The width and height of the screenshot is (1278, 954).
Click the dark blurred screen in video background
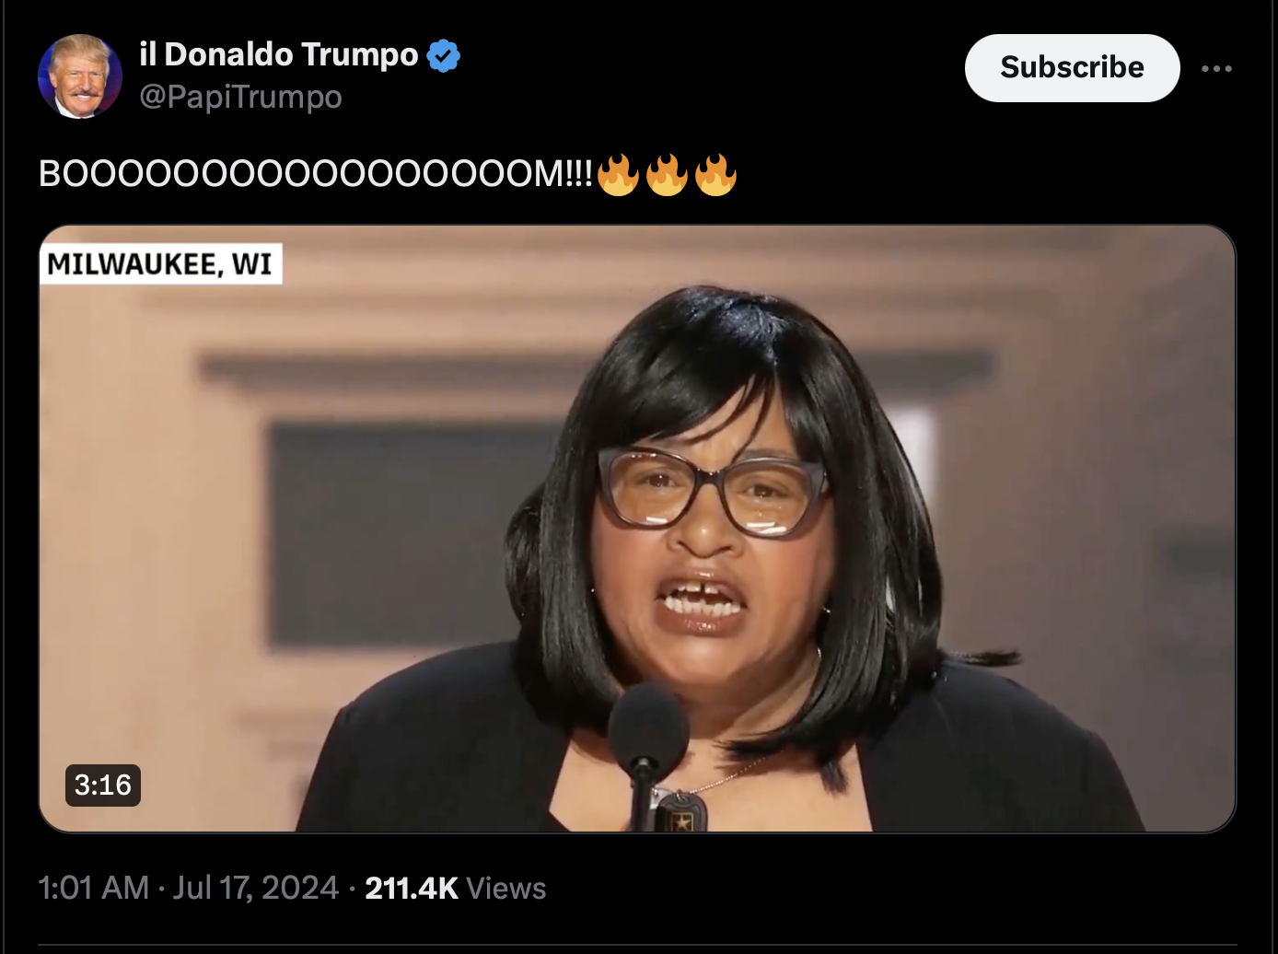pyautogui.click(x=410, y=532)
